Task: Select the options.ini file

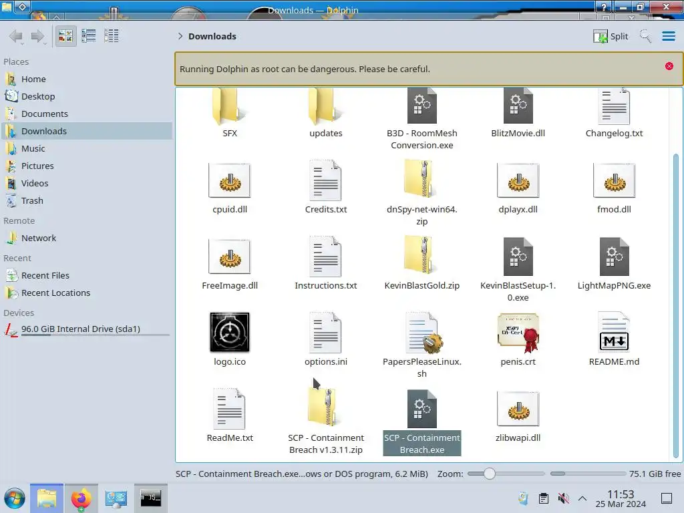Action: 325,339
